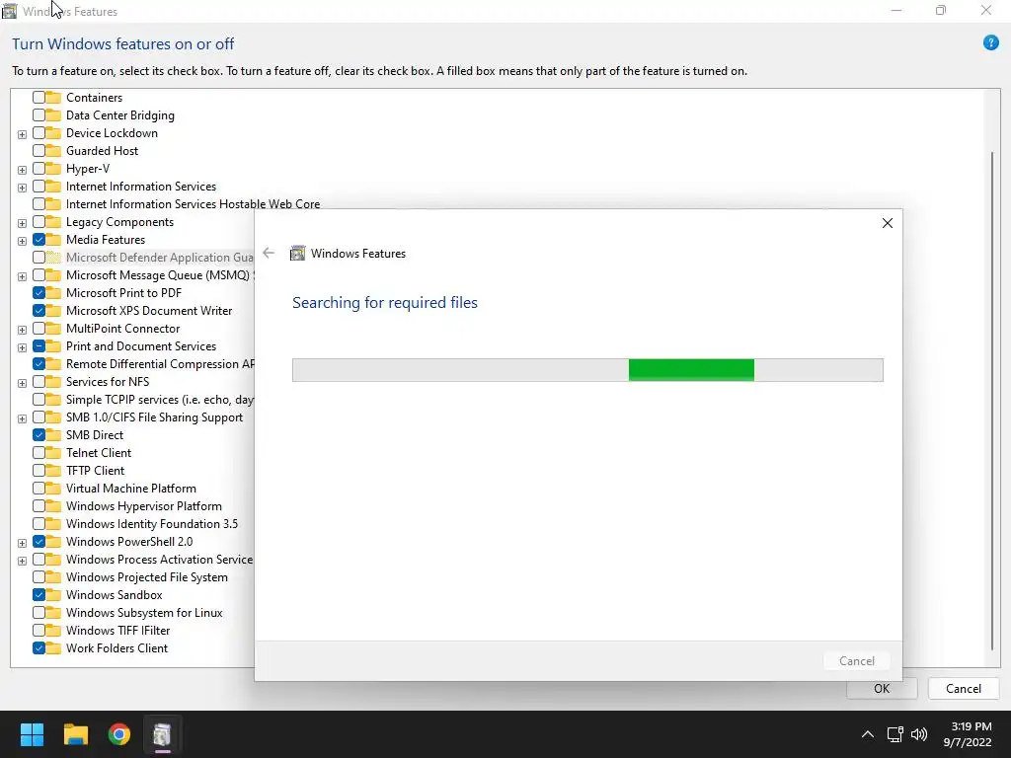The width and height of the screenshot is (1011, 758).
Task: Click the back arrow in progress dialog
Action: [269, 254]
